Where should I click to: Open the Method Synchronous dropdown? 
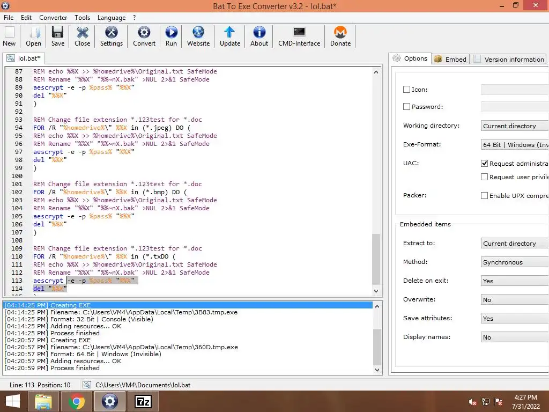point(515,262)
